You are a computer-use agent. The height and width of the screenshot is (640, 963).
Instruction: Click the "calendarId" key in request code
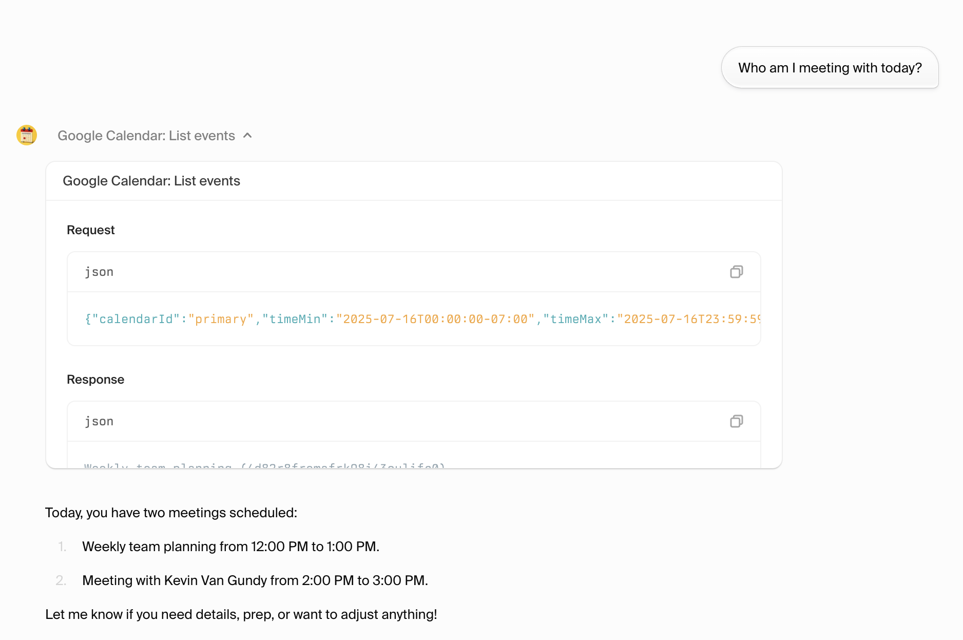136,319
